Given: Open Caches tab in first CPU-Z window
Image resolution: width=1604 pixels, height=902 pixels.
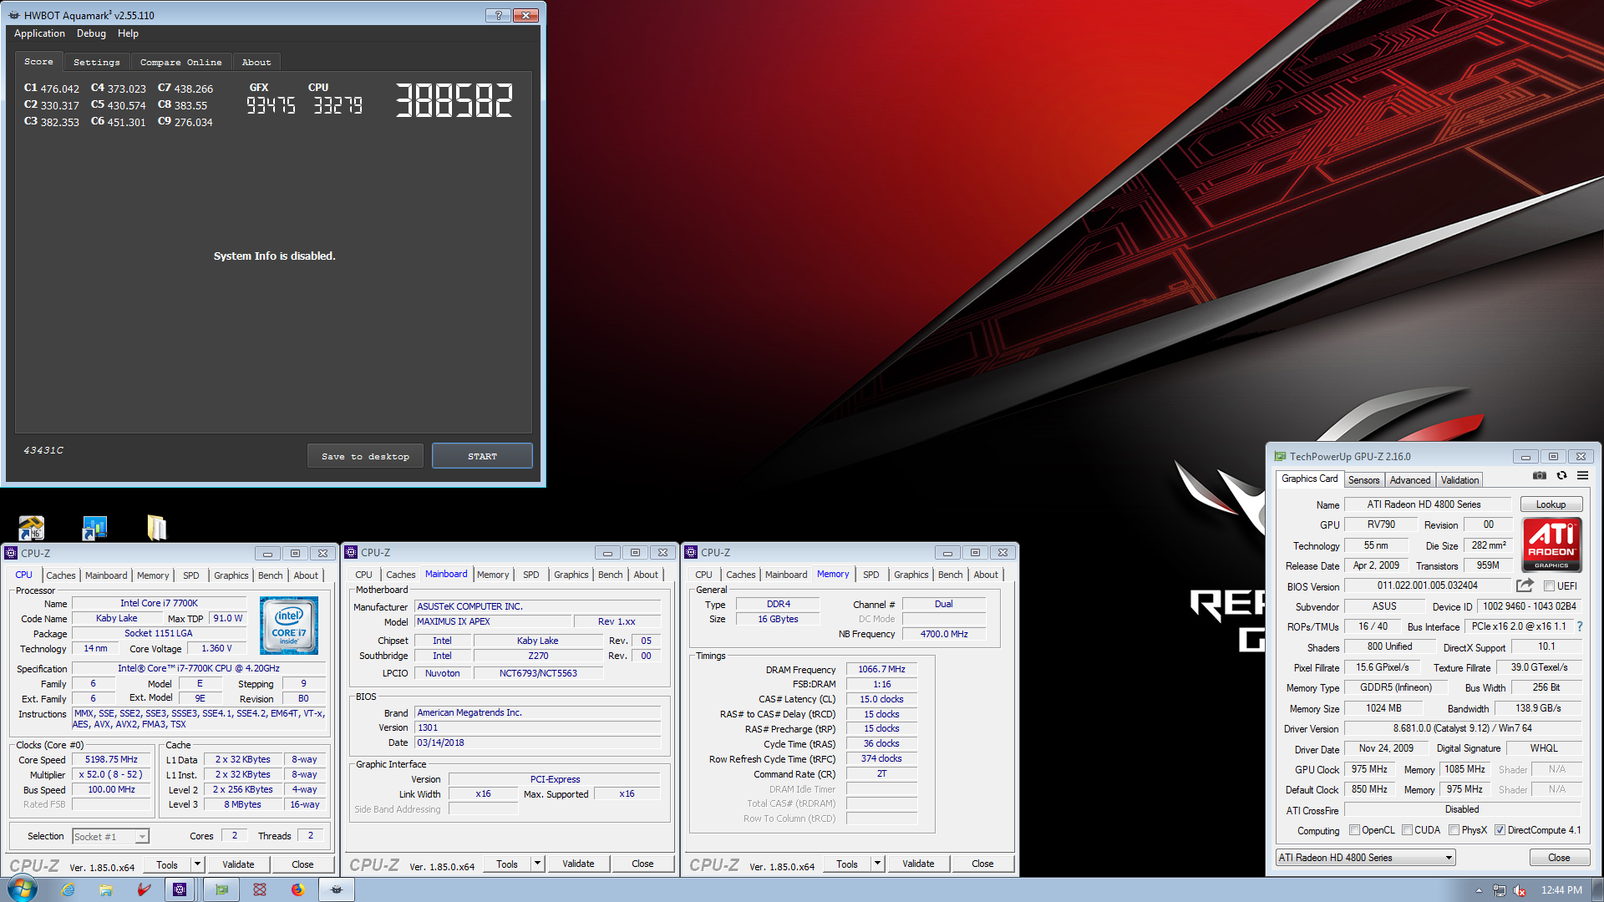Looking at the screenshot, I should pos(60,575).
